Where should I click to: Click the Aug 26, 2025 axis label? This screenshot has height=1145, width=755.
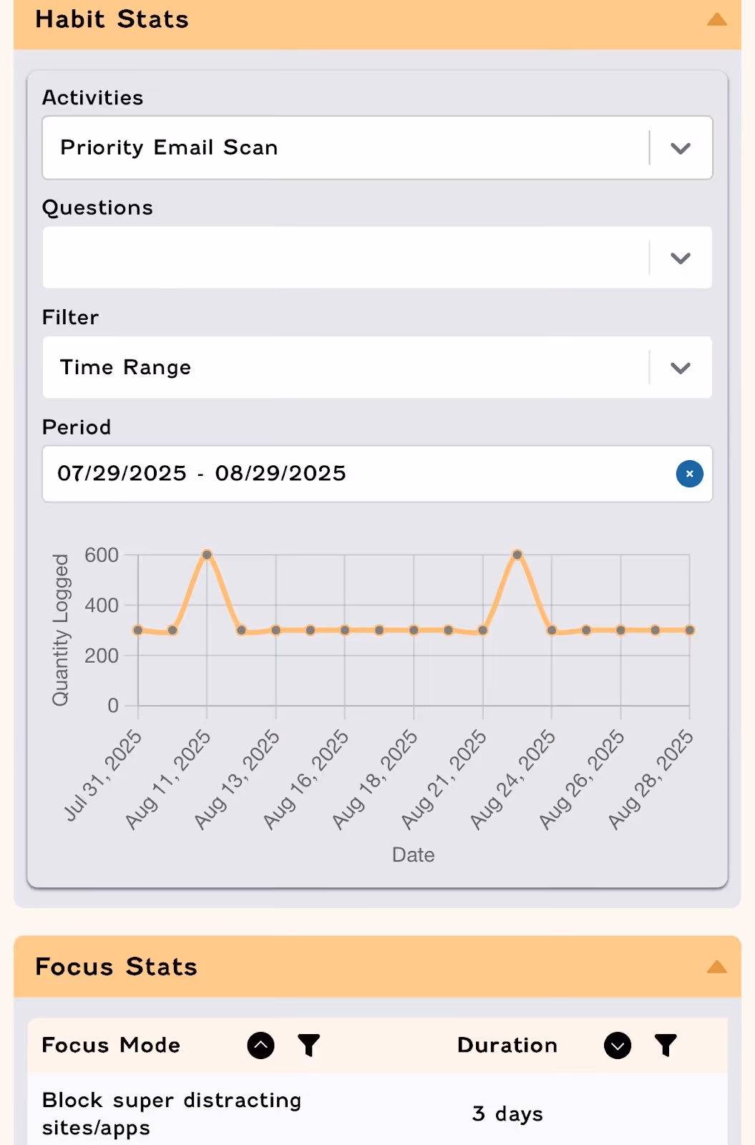coord(583,779)
